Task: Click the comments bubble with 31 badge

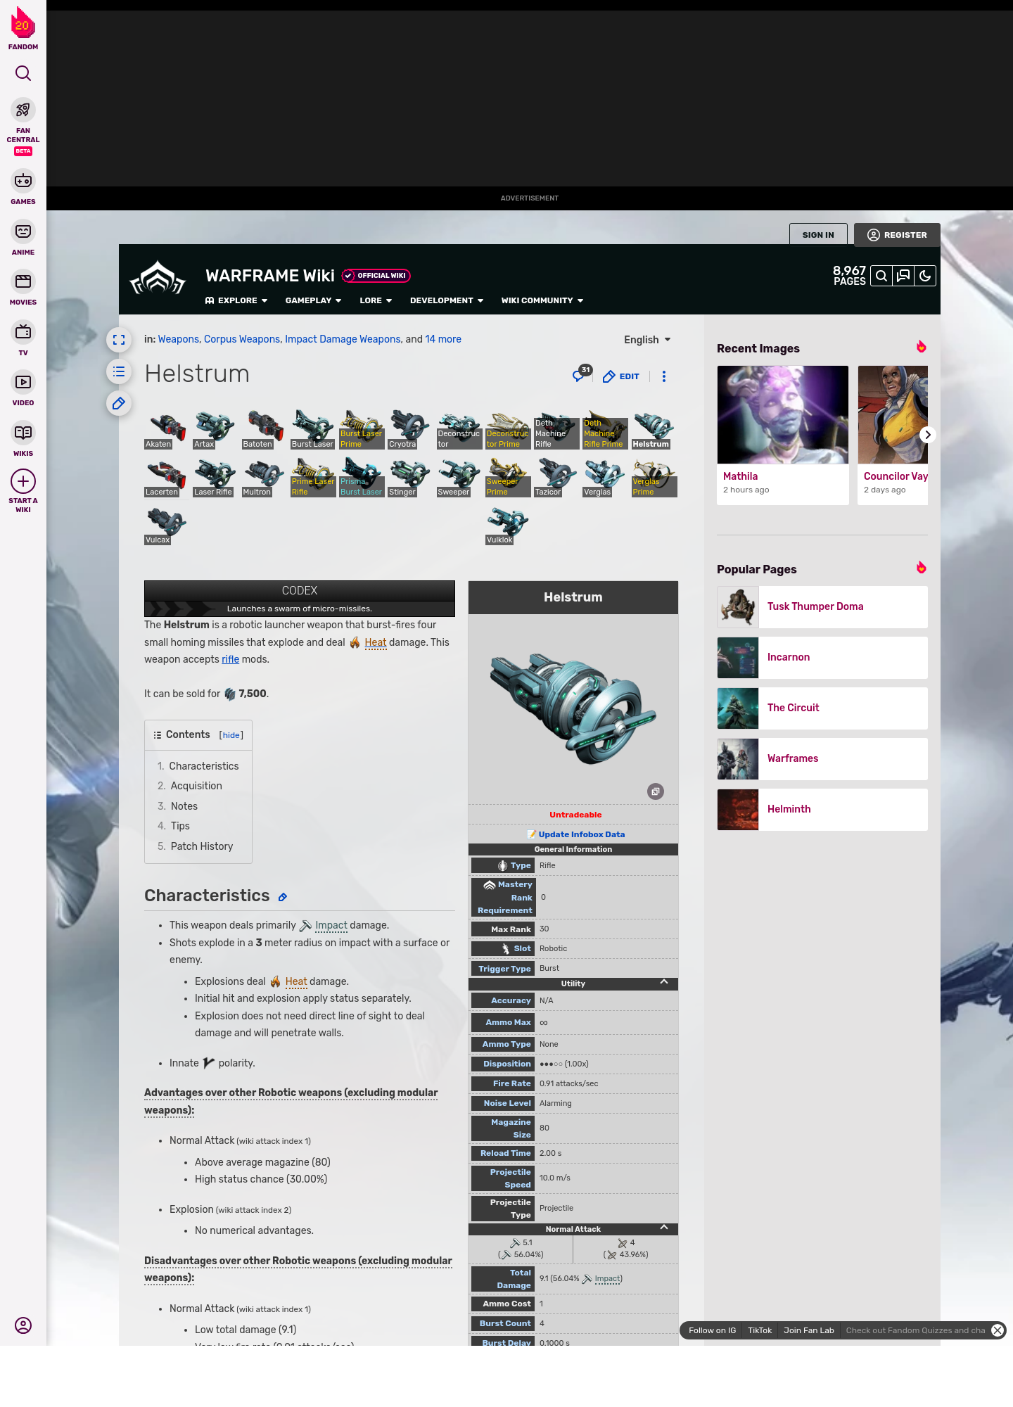Action: [580, 376]
